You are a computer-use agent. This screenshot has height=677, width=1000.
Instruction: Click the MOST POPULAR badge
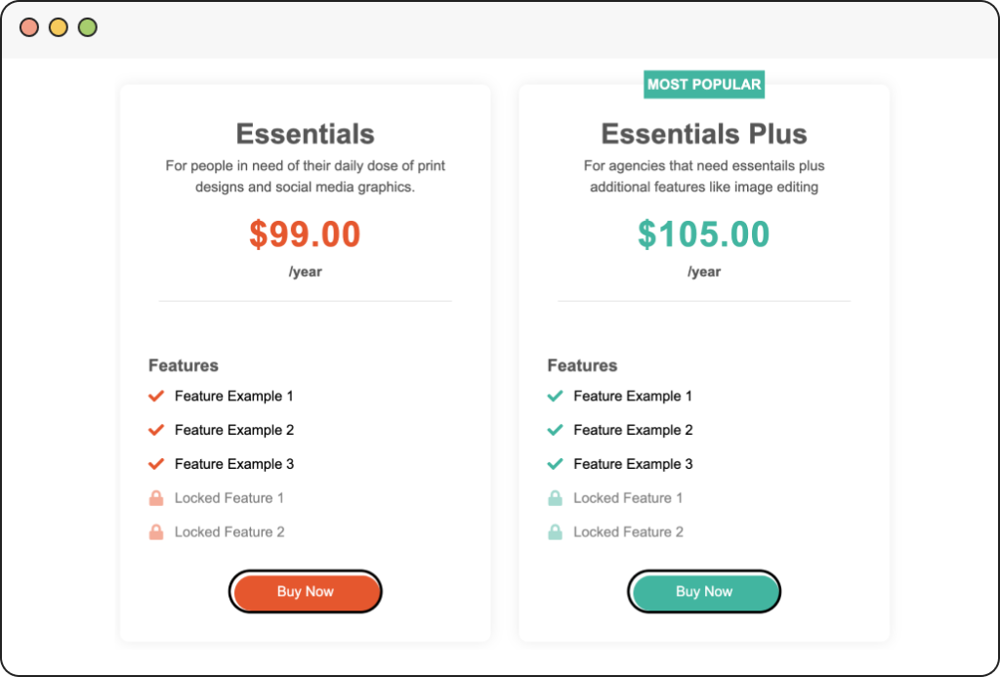coord(704,85)
